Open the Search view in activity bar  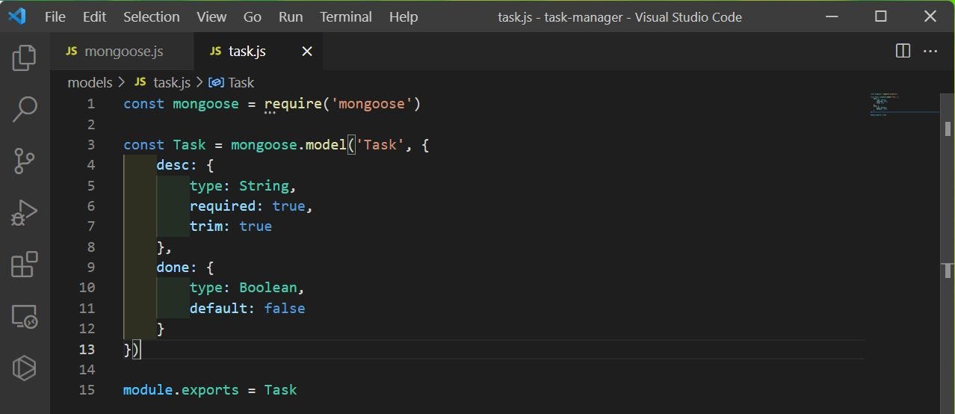click(25, 109)
